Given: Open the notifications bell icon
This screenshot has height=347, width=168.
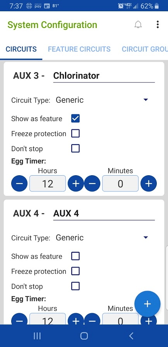Looking at the screenshot, I should 138,24.
